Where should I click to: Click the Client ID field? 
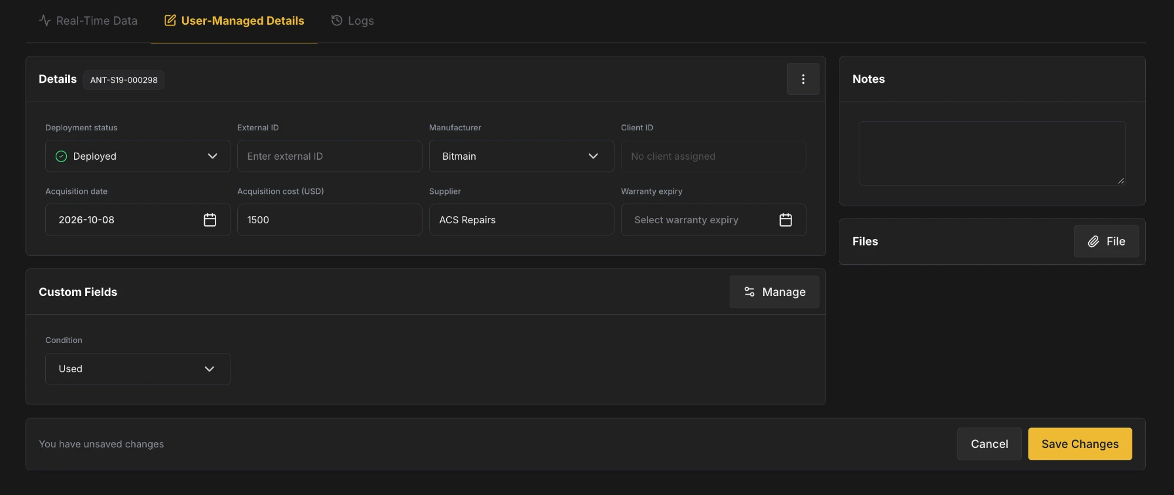[x=713, y=156]
